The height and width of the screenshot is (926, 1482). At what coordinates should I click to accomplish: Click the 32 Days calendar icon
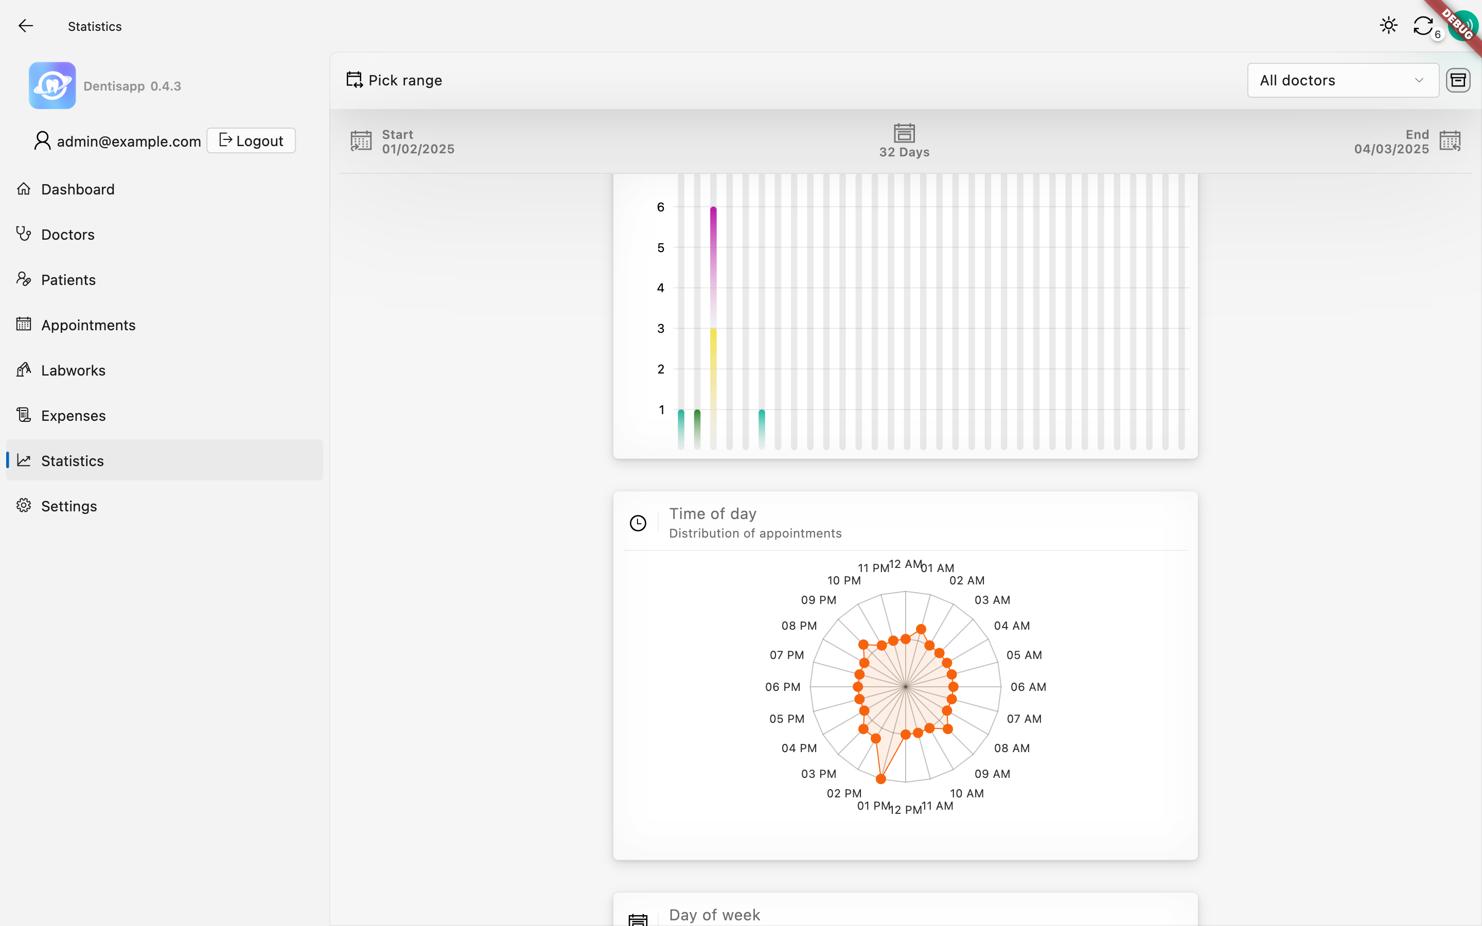tap(905, 133)
